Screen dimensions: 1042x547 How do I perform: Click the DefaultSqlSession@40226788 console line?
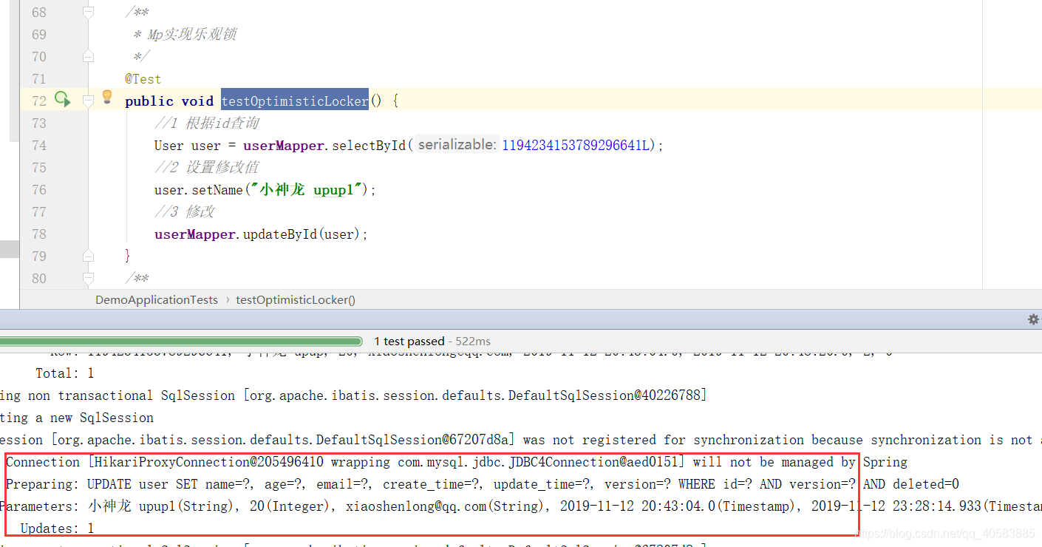pos(353,395)
